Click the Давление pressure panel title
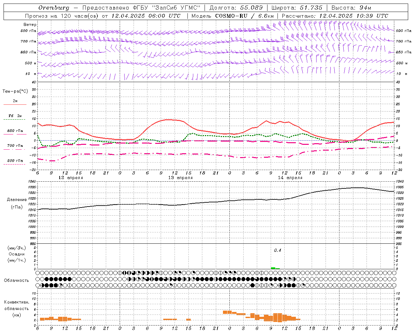Screen dimensions: 413x331 17,200
